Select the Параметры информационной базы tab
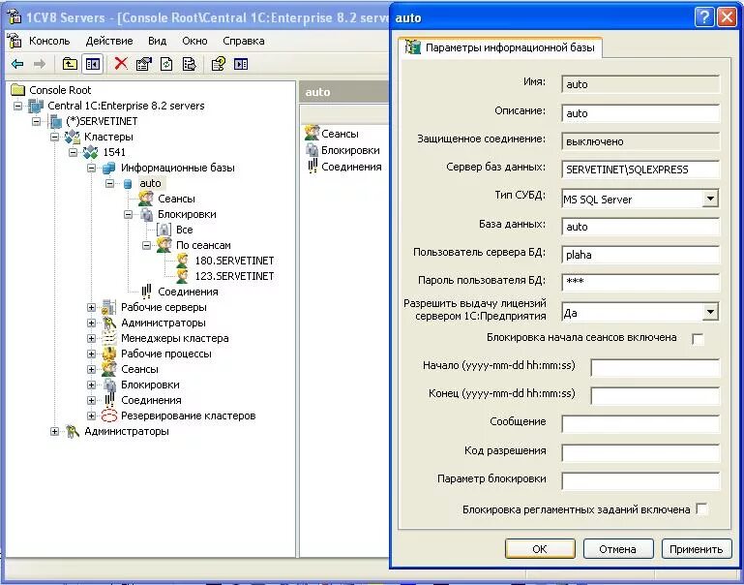 click(500, 47)
